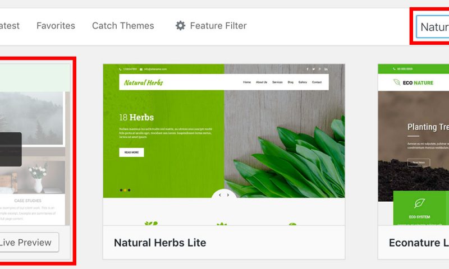Click the Facebook icon in Natural Herbs preview
Viewport: 449px width, 269px height.
click(308, 69)
